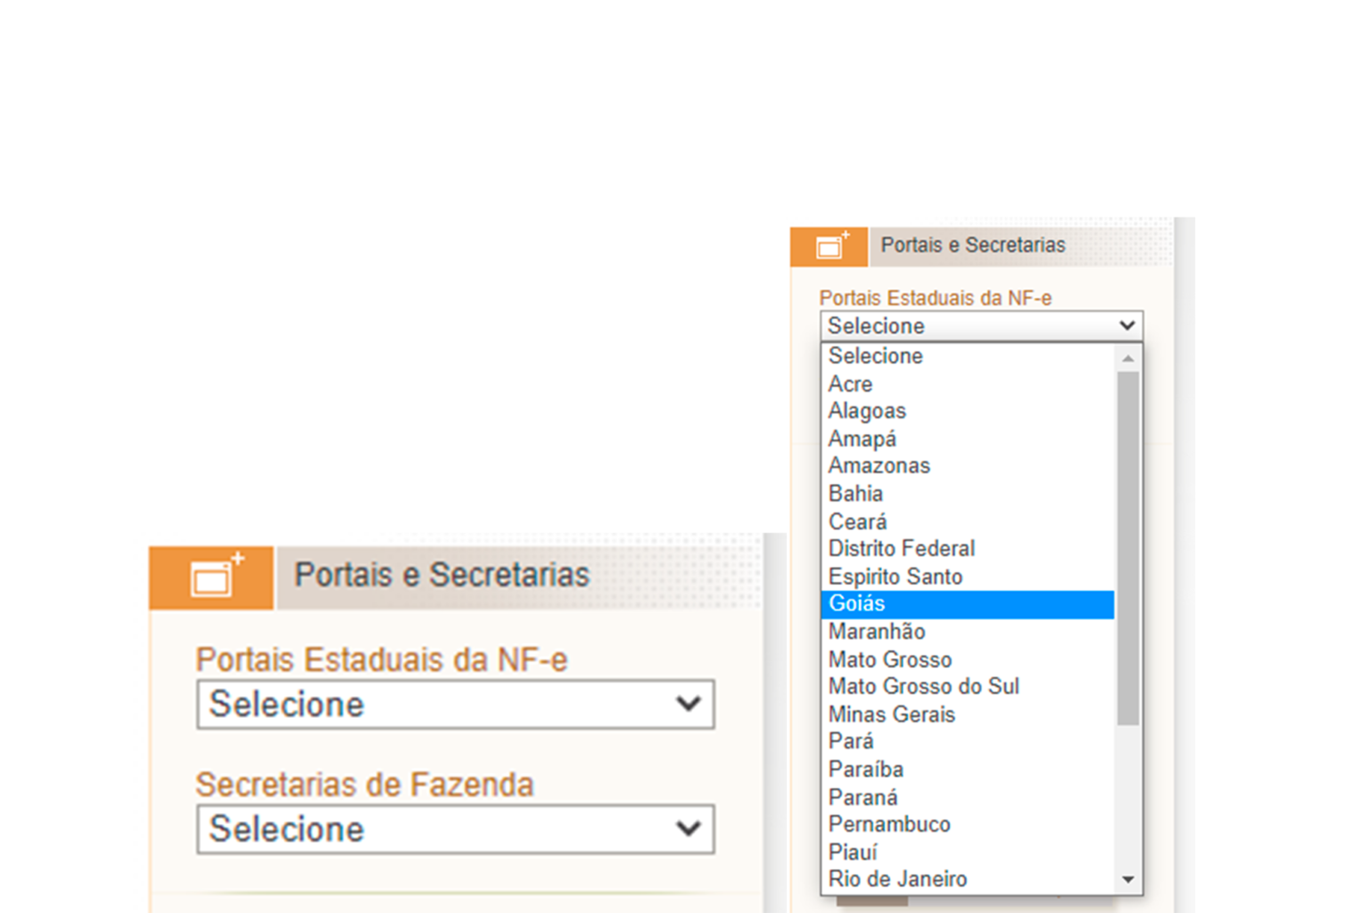
Task: Open the Secretarias de Fazenda dropdown
Action: 456,829
